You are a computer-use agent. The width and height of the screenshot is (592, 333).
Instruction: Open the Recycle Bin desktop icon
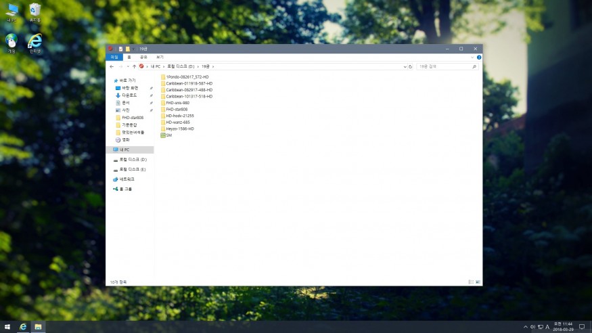pos(35,12)
